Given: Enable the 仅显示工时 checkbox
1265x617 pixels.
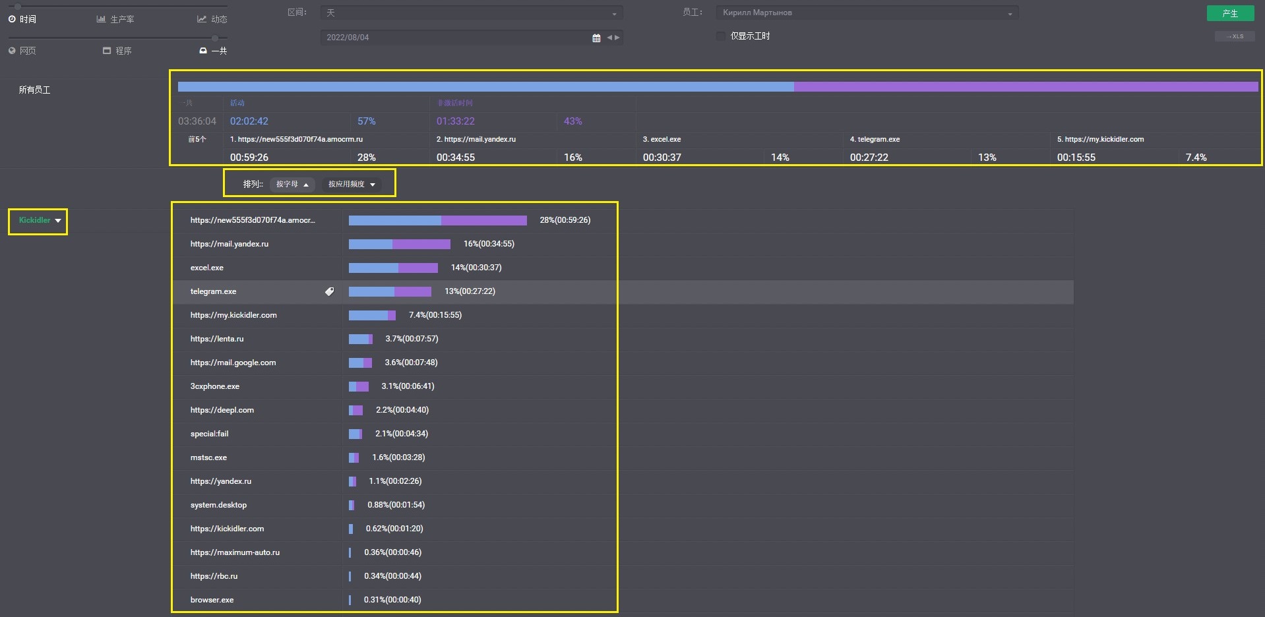Looking at the screenshot, I should pyautogui.click(x=721, y=36).
